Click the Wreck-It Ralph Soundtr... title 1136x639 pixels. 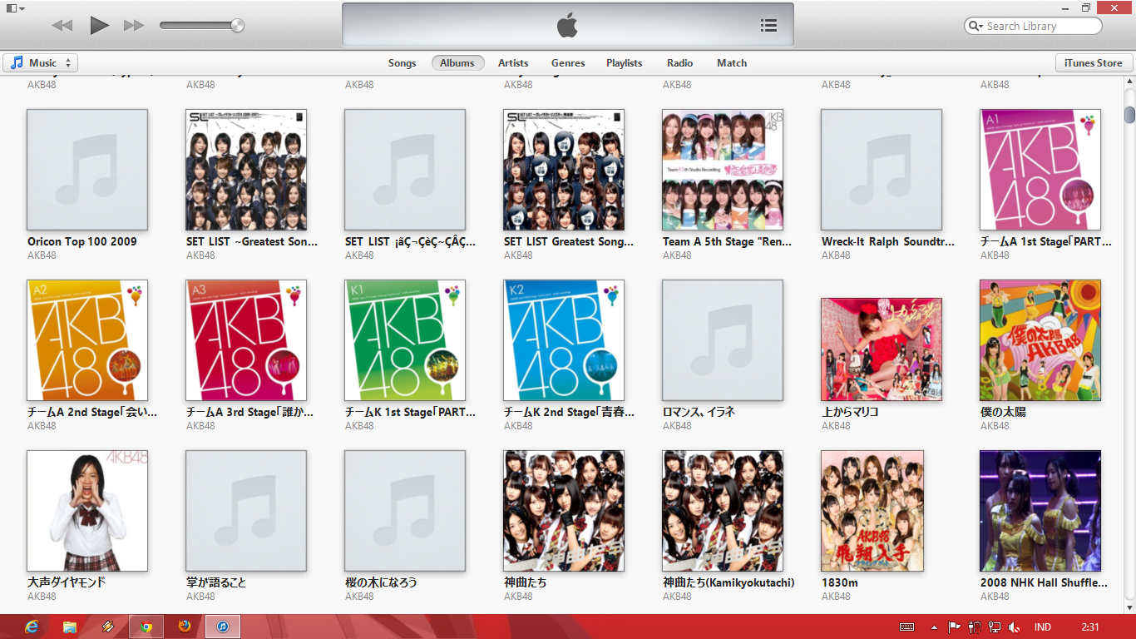(x=888, y=241)
